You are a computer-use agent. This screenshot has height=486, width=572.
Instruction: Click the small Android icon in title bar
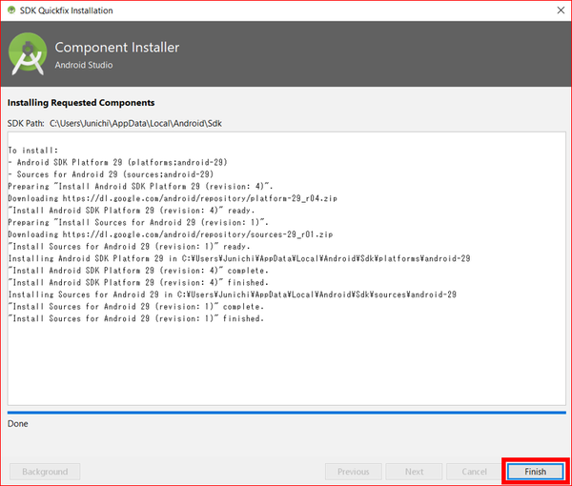tap(11, 10)
